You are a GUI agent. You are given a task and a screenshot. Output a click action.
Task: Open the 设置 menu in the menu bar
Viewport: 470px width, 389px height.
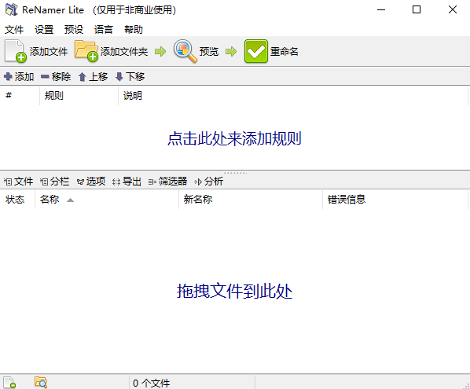[x=44, y=29]
